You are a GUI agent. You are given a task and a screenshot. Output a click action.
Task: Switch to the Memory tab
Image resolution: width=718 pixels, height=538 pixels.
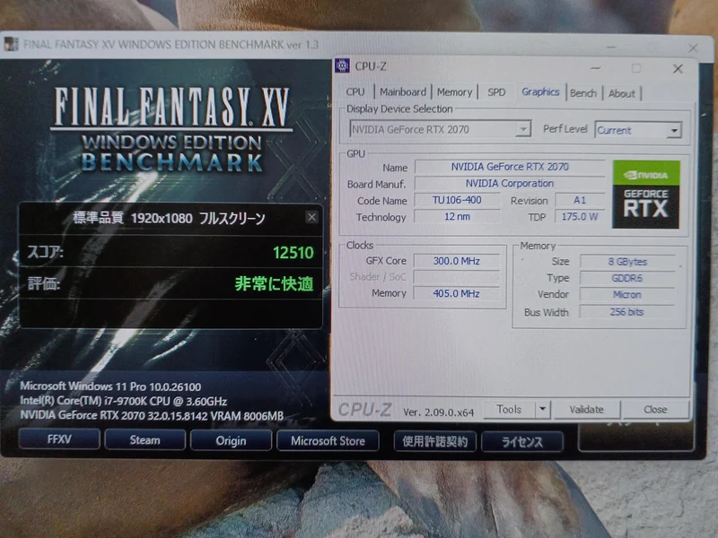click(454, 92)
